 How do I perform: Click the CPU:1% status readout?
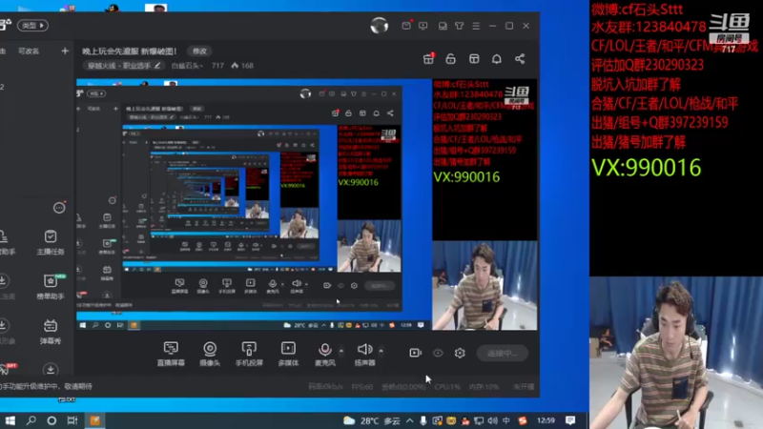pos(447,387)
